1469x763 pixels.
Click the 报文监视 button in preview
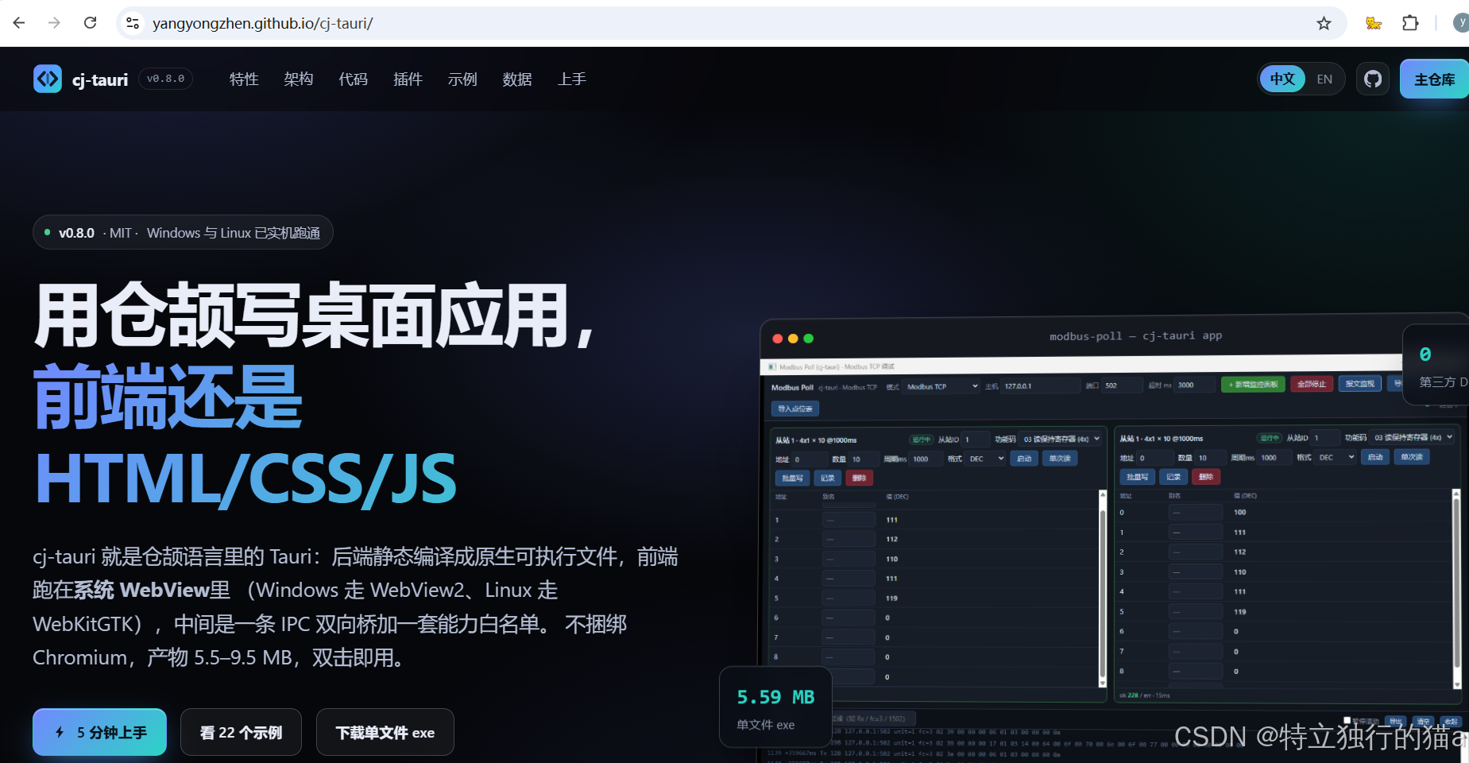click(x=1360, y=384)
